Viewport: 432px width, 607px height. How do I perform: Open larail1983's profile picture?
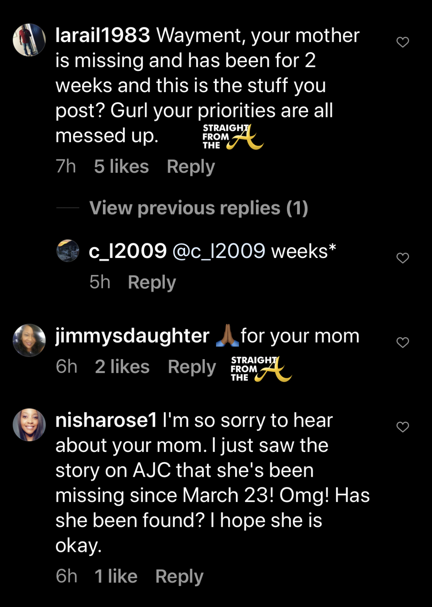[x=29, y=40]
